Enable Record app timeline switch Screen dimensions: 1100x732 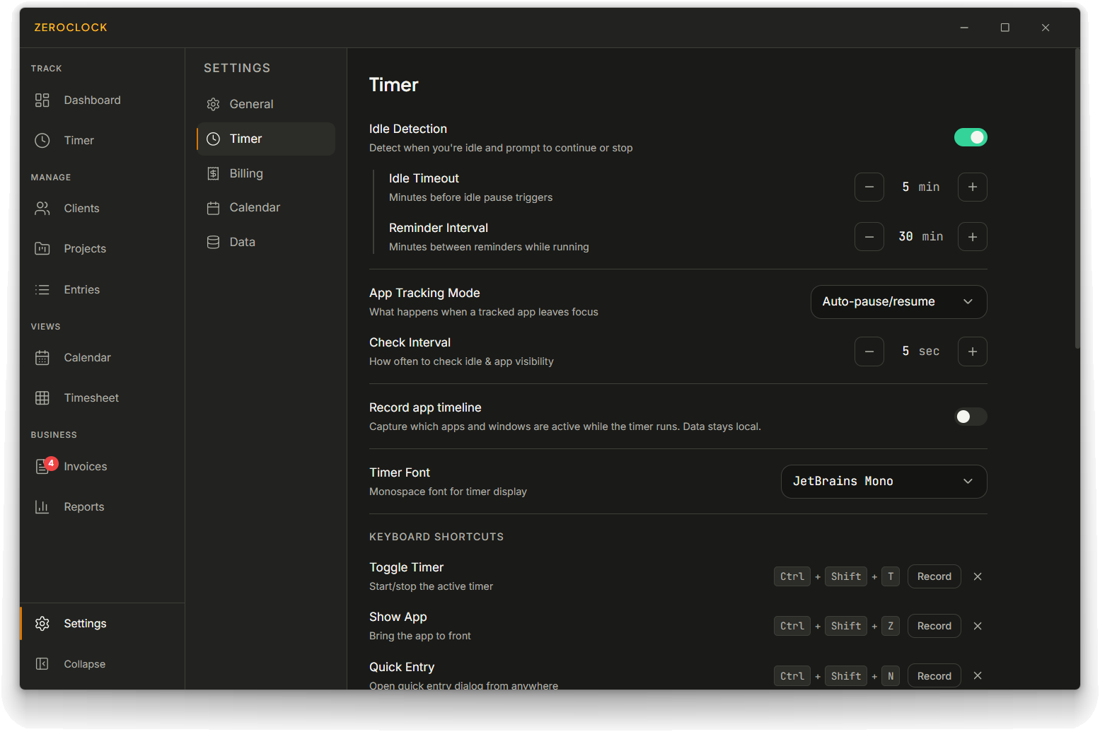(970, 417)
